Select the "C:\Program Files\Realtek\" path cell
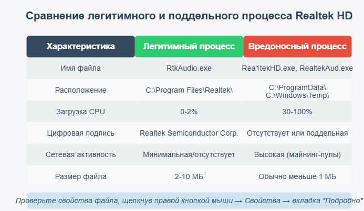Viewport: 364px width, 211px height. point(189,90)
